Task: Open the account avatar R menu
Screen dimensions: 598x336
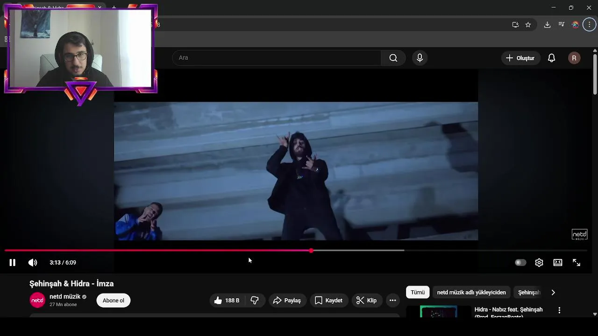Action: (574, 58)
